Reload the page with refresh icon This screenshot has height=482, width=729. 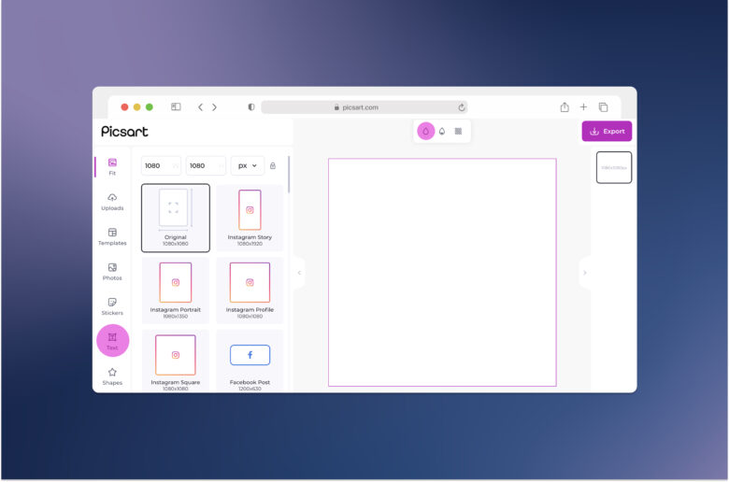click(461, 107)
